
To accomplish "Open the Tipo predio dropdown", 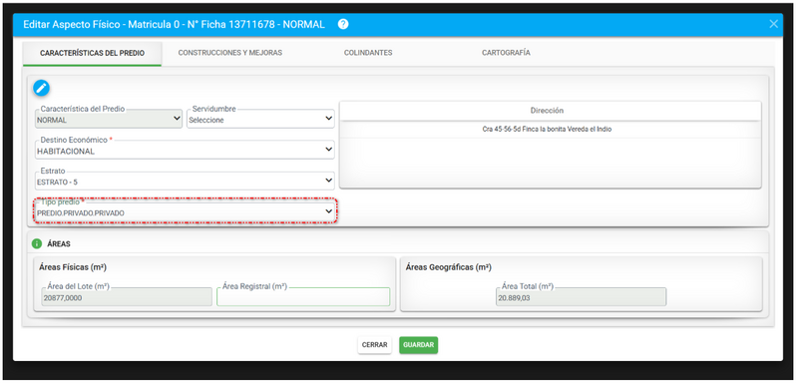I will pos(185,211).
